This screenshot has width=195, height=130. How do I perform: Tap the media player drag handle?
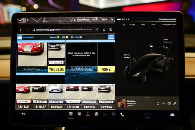[x=147, y=97]
